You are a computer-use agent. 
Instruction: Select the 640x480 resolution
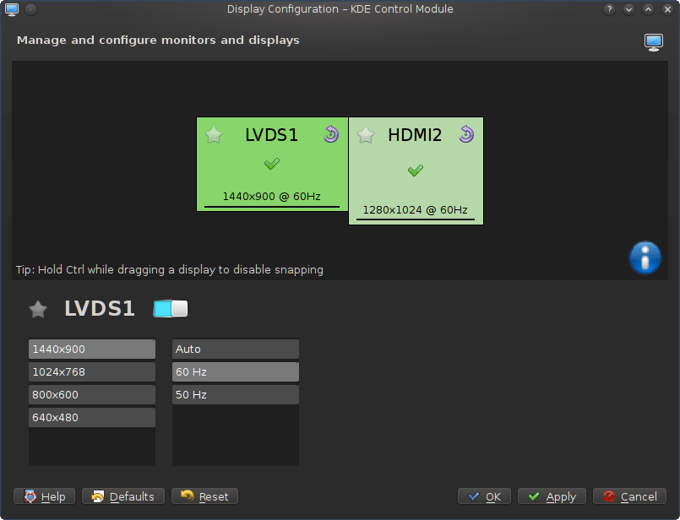[x=92, y=417]
